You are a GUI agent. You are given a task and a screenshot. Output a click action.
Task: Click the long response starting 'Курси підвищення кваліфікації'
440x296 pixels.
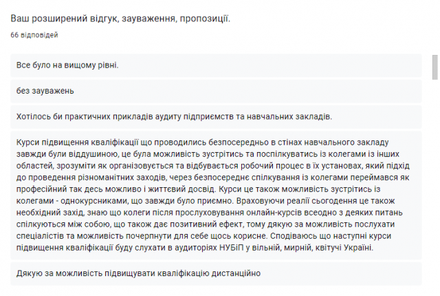[x=216, y=195]
